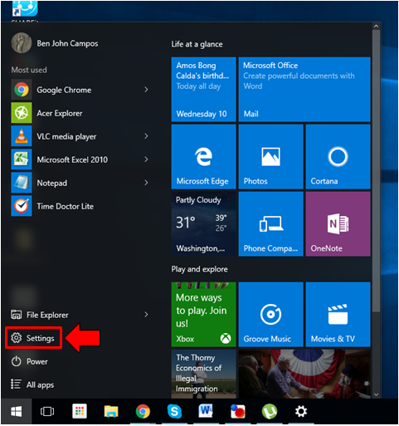The width and height of the screenshot is (399, 426).
Task: Open Microsoft Excel 2010 icon
Action: pos(22,159)
